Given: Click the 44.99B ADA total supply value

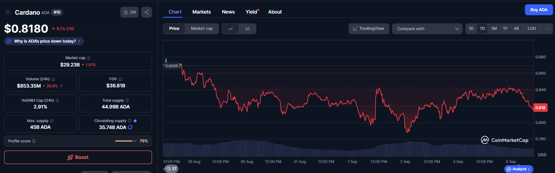Looking at the screenshot, I should 116,107.
